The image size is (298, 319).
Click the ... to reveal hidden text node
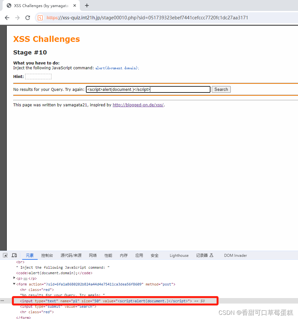[x=25, y=278]
